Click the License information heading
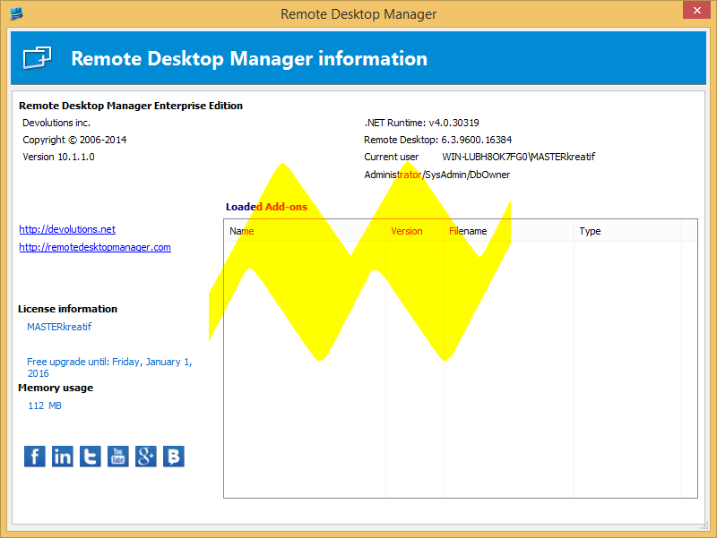The width and height of the screenshot is (717, 538). tap(68, 309)
